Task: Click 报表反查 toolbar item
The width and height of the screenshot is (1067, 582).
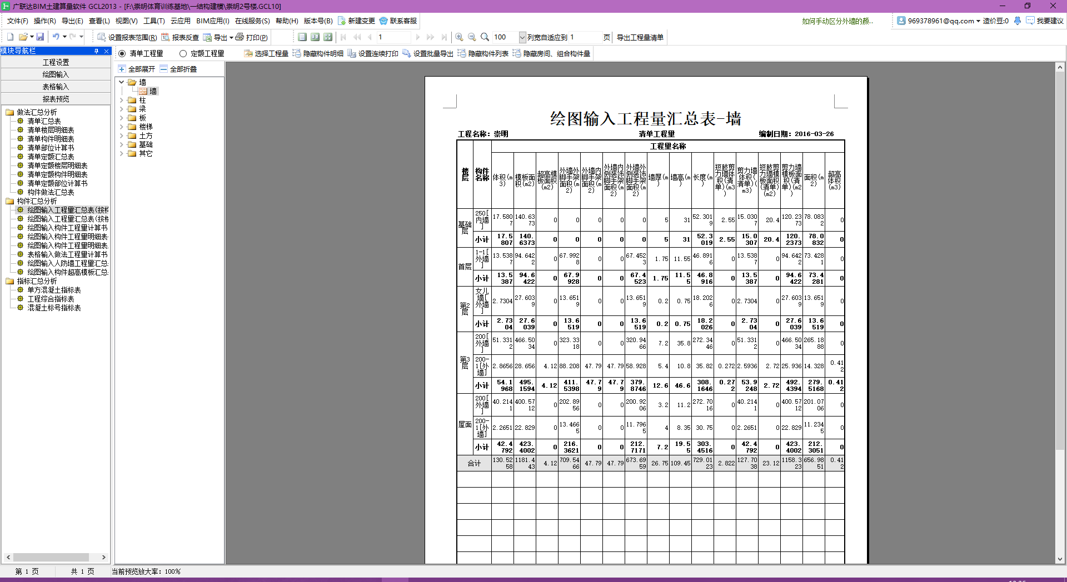Action: pos(180,37)
